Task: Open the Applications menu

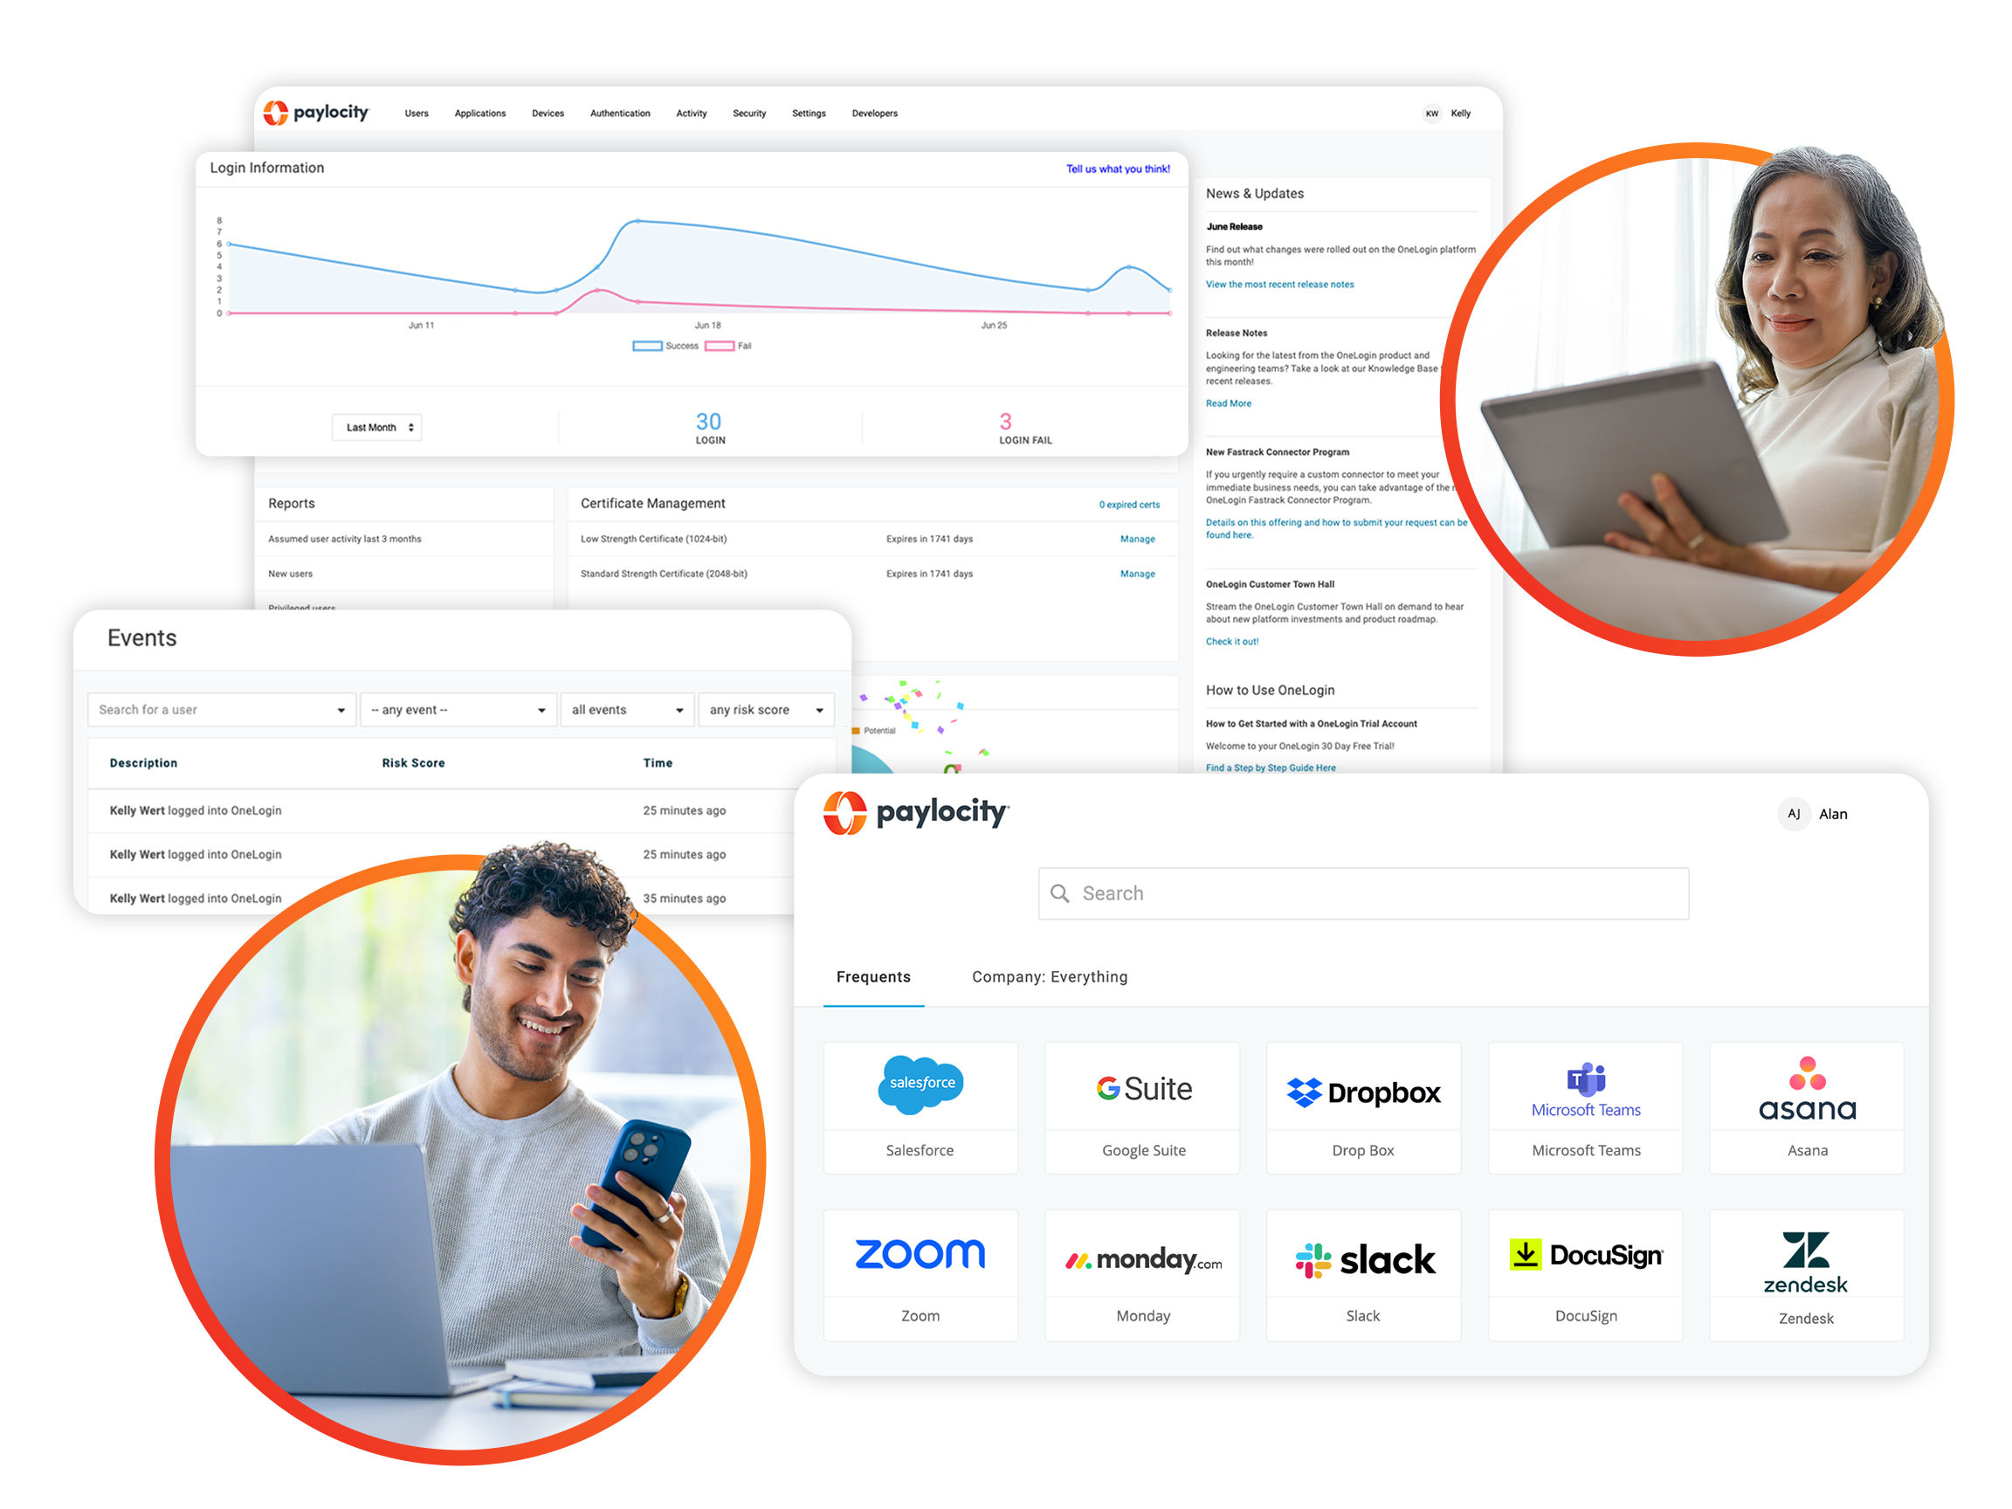Action: 479,114
